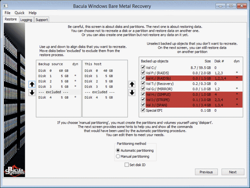Click size 0.1 / 3.4 GB of Vol J
250x188 pixels.
click(202, 105)
